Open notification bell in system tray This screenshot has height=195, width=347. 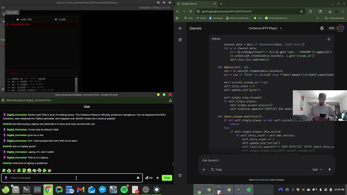(x=320, y=190)
